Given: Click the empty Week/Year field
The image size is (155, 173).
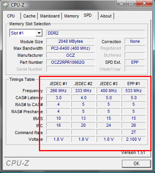Looking at the screenshot, I should click(x=135, y=69).
